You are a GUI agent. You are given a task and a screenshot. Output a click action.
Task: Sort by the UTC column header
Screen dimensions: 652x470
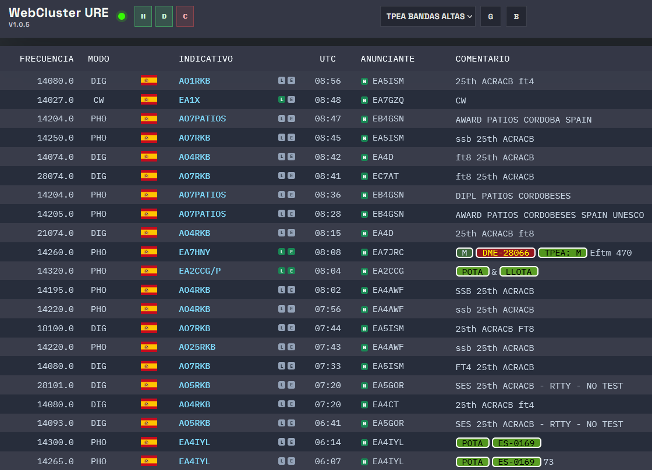point(328,59)
